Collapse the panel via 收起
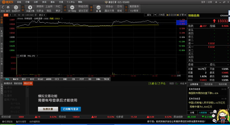230x125 pixels. pyautogui.click(x=183, y=84)
